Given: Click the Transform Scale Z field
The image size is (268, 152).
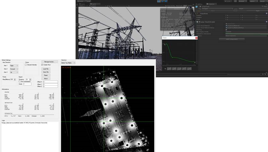Looking at the screenshot, I should click(262, 19).
